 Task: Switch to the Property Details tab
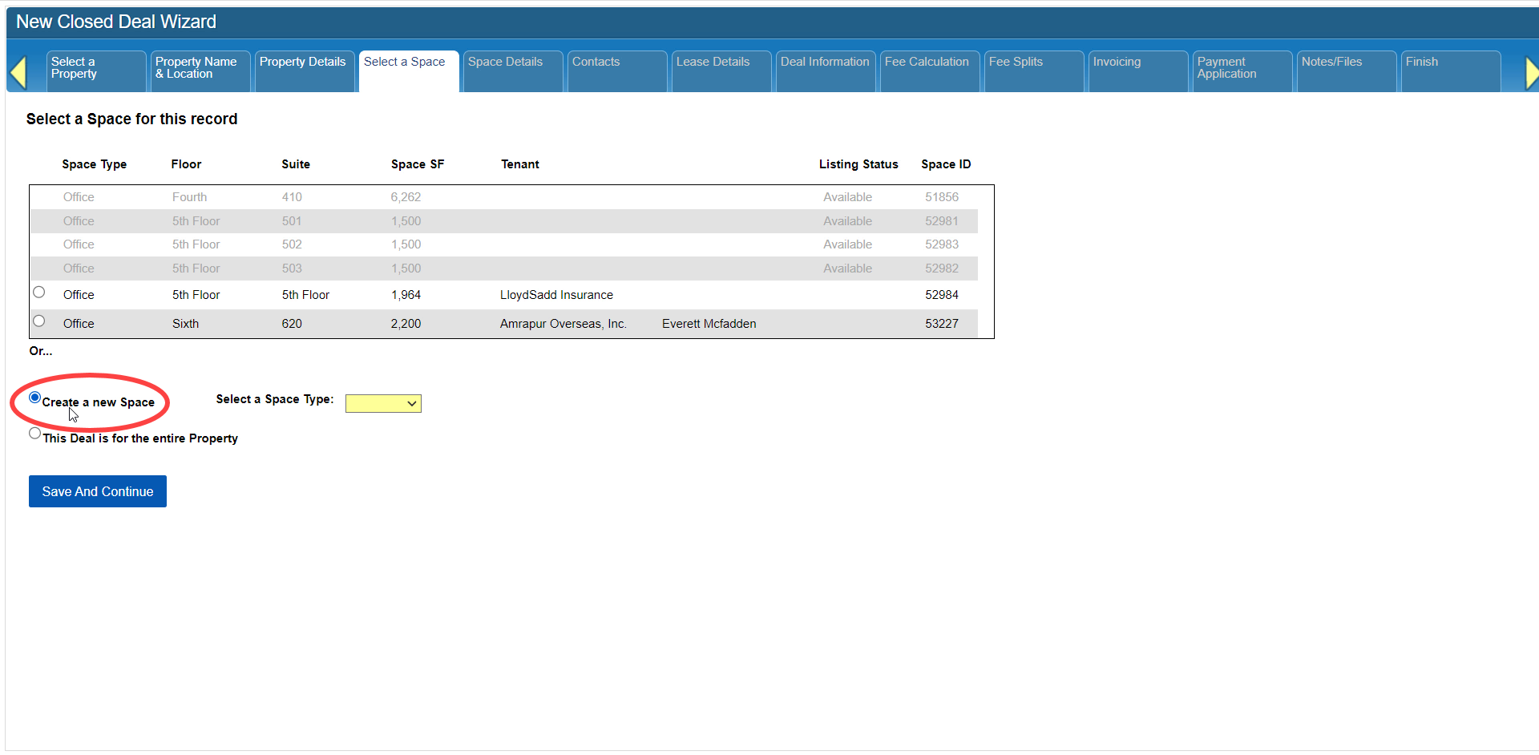[x=304, y=71]
